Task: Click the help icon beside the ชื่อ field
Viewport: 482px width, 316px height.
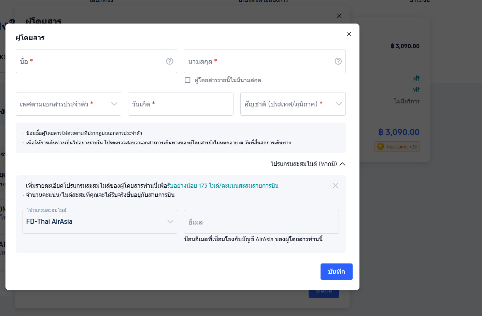Action: pos(170,61)
